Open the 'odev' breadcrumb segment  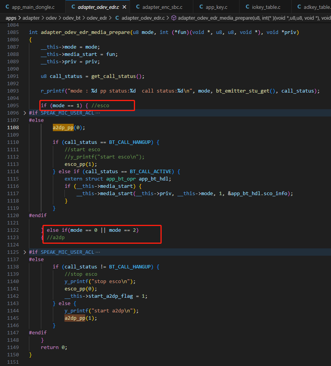(x=51, y=18)
